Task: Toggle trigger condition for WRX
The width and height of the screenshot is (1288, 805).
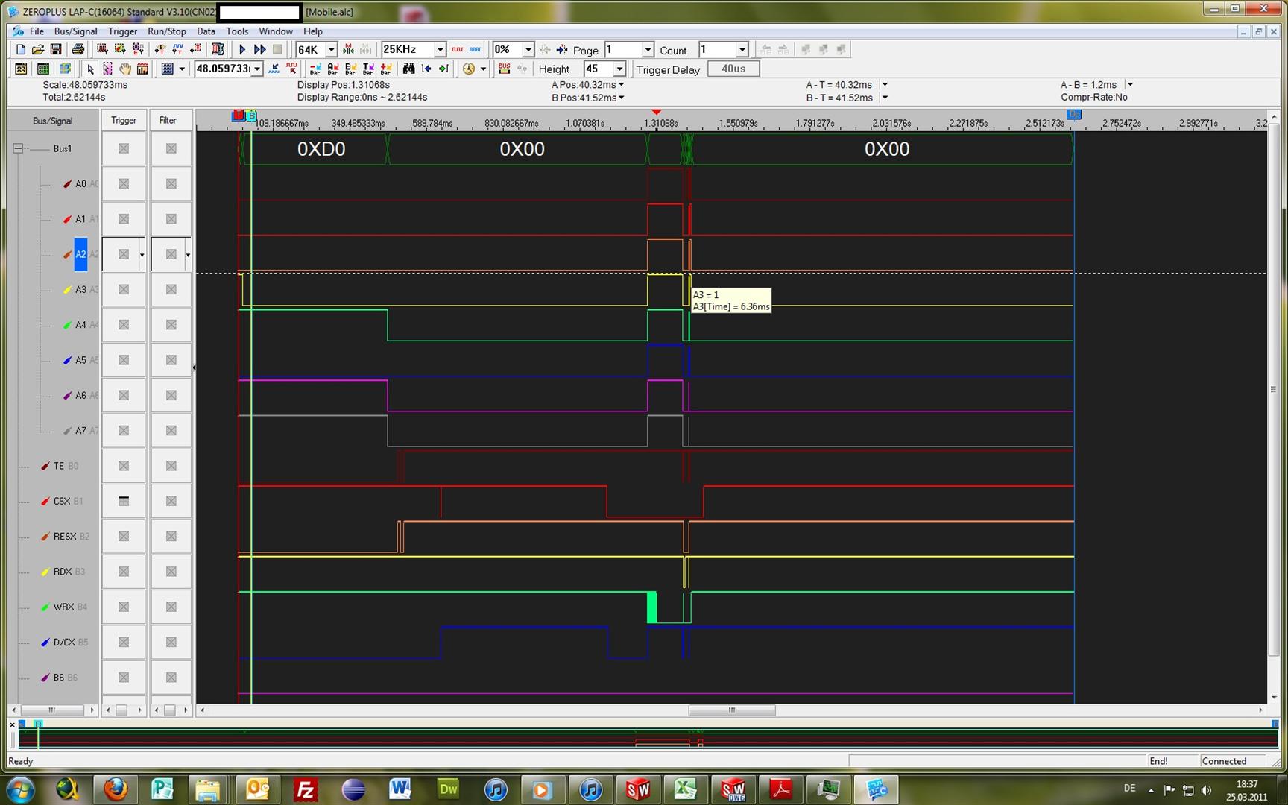Action: pyautogui.click(x=124, y=607)
